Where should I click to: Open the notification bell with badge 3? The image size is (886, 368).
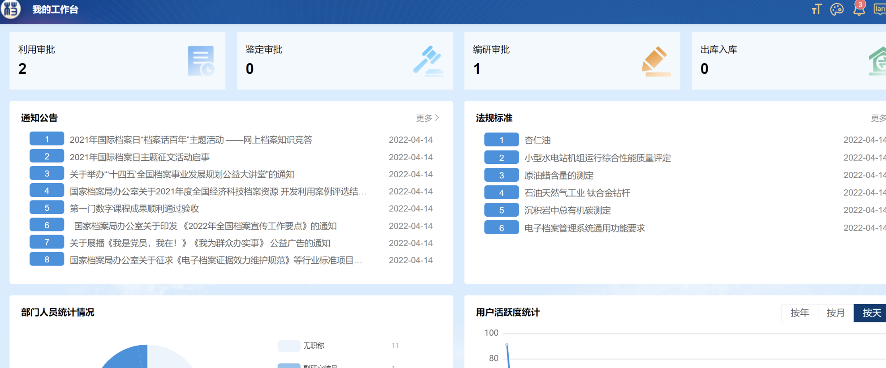859,9
